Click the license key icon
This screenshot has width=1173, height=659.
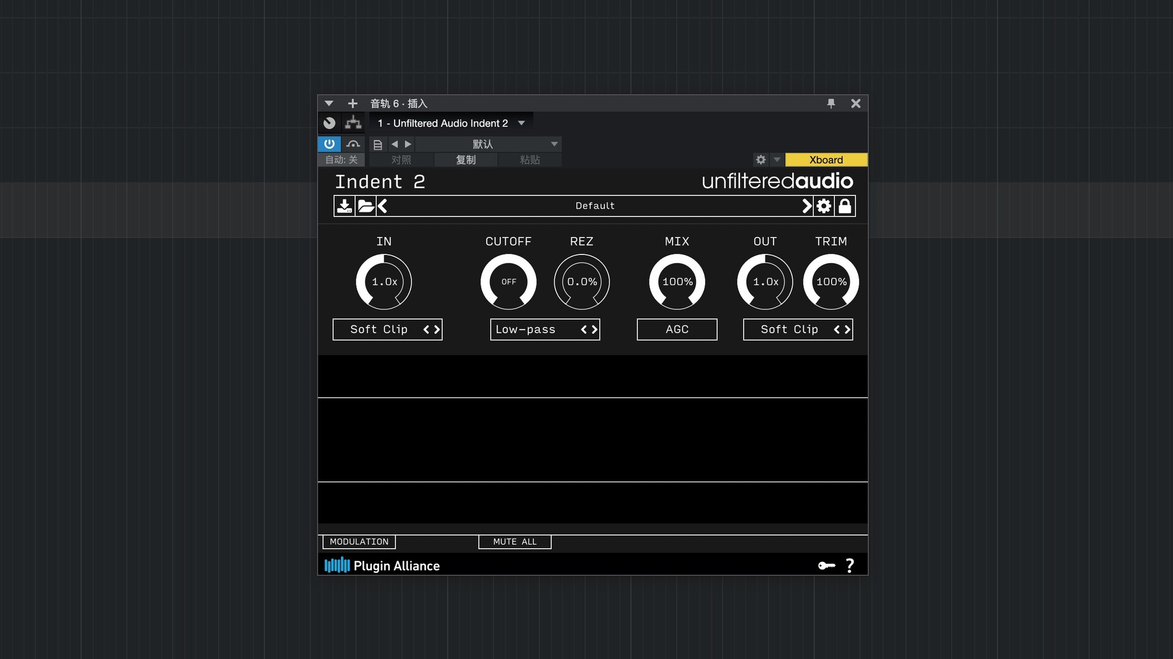tap(827, 566)
